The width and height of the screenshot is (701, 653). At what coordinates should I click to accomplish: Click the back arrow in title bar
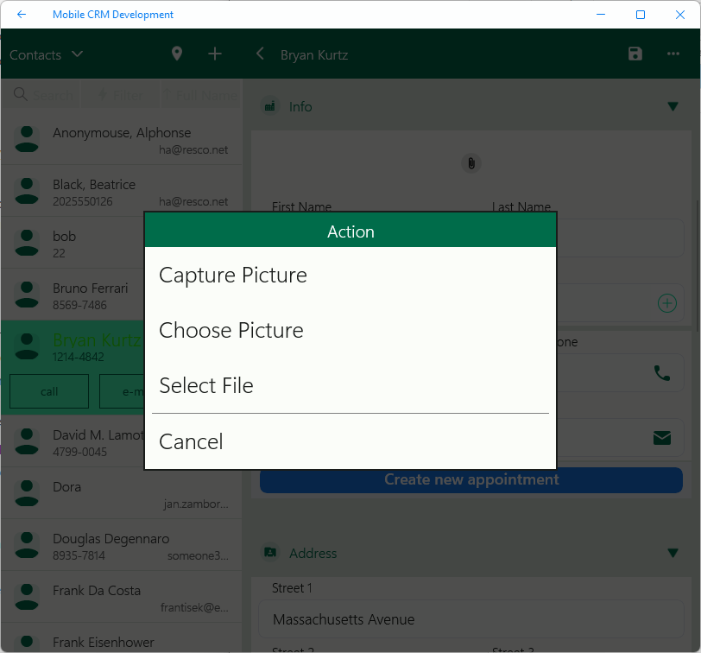click(22, 15)
